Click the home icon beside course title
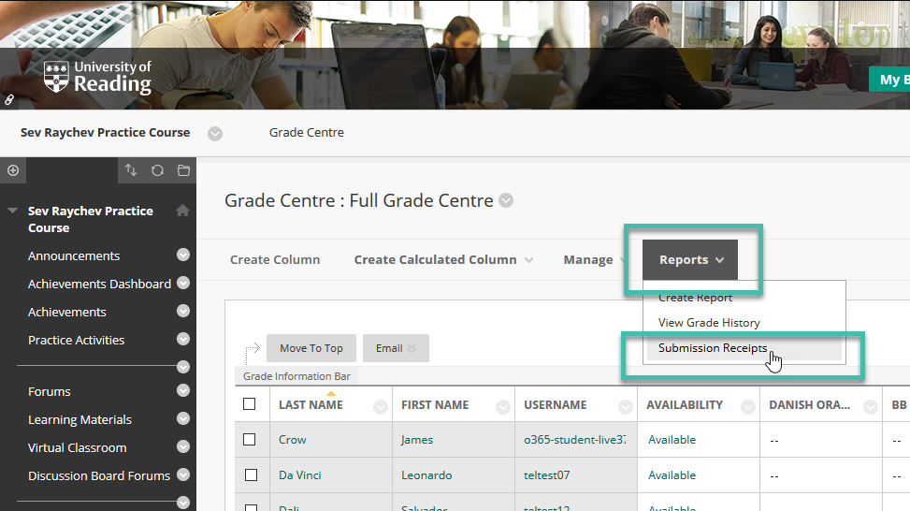 point(182,211)
